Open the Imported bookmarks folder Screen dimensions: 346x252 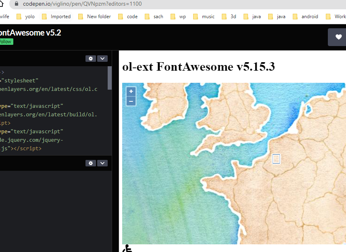tap(60, 16)
